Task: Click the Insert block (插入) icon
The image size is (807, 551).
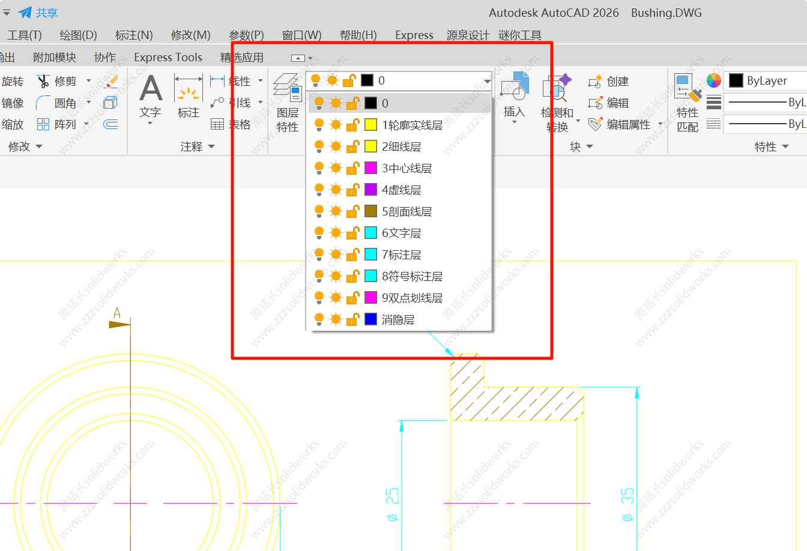Action: tap(514, 86)
